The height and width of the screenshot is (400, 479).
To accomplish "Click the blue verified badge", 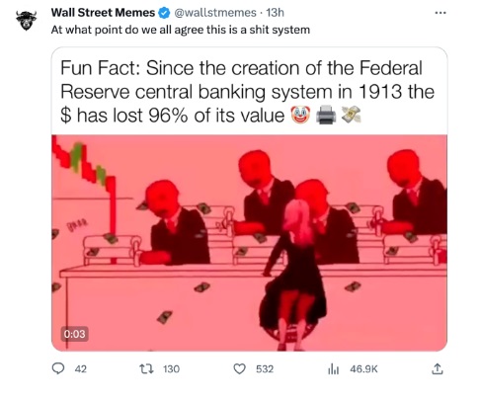I will tap(164, 13).
